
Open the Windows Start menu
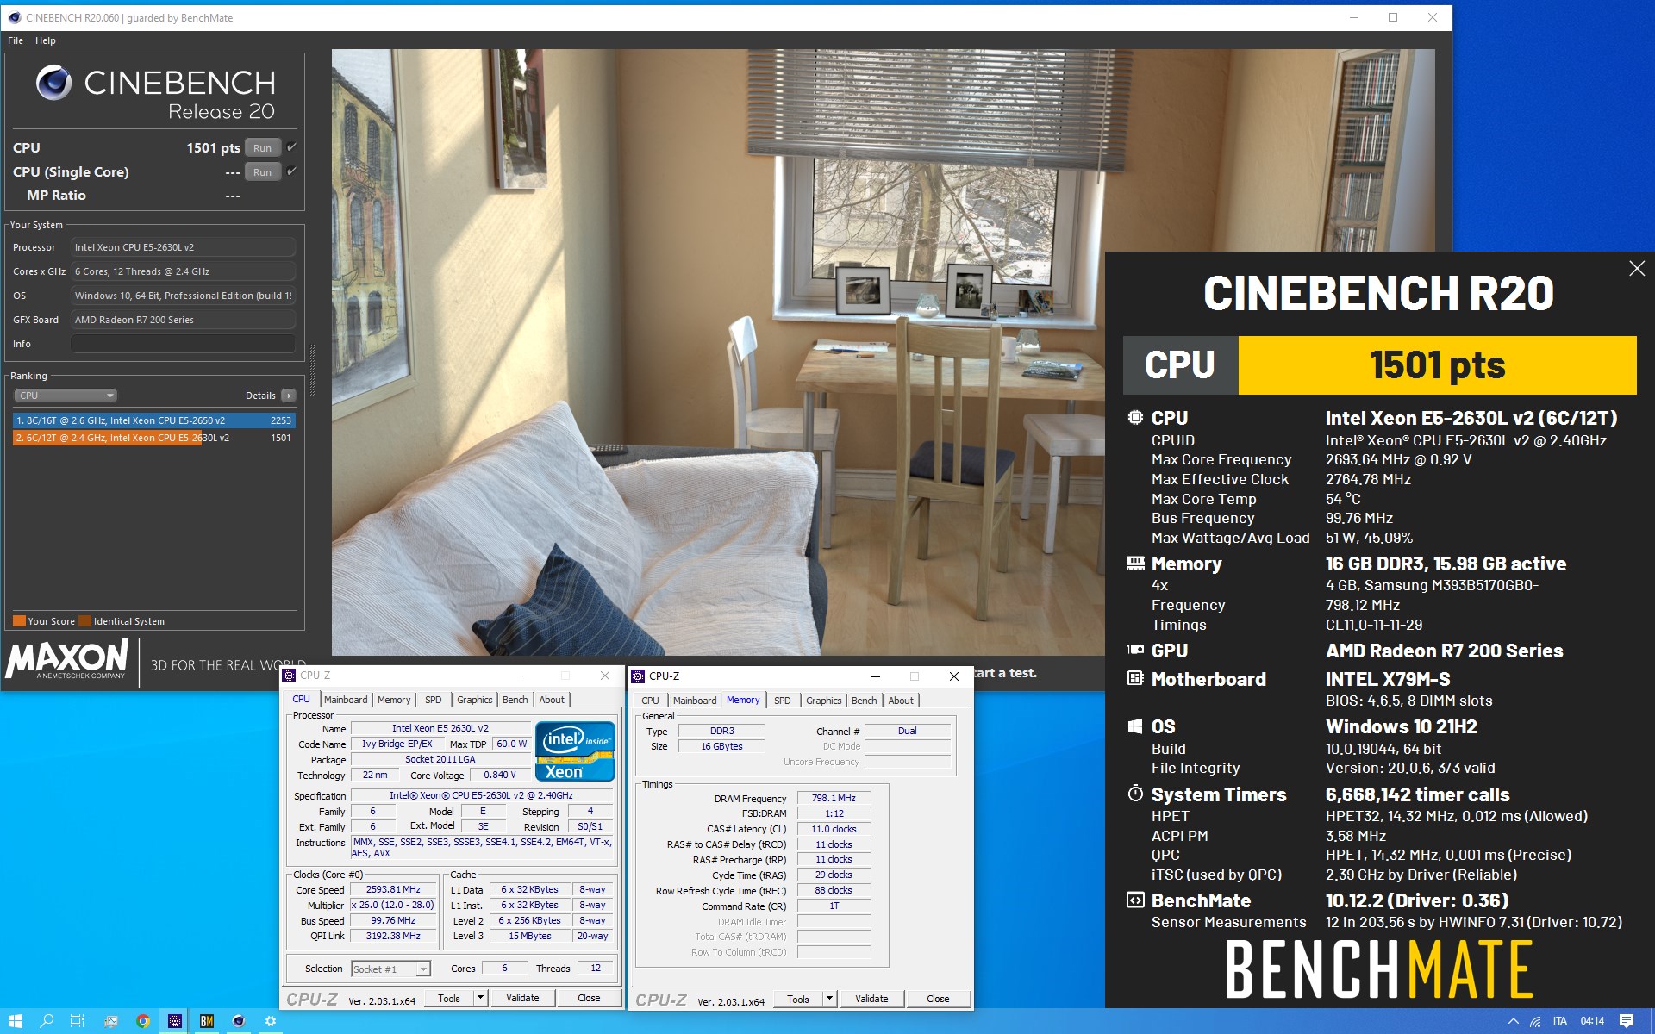[16, 1021]
